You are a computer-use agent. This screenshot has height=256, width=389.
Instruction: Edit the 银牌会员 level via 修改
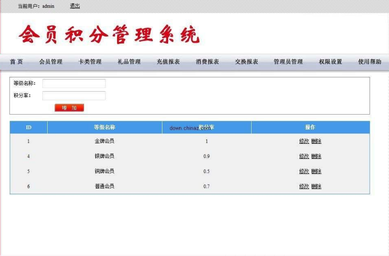click(x=304, y=156)
